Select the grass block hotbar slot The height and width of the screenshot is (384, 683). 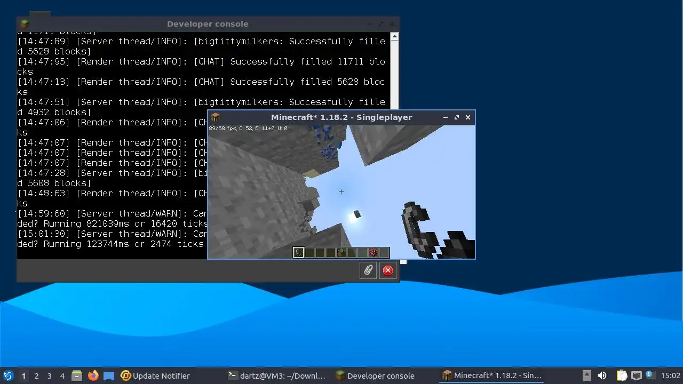(341, 253)
